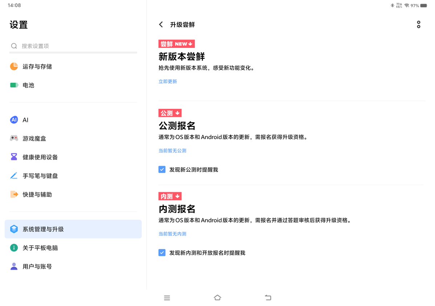Click the 新版本尝鲜 heading
This screenshot has height=306, width=435.
pos(181,56)
